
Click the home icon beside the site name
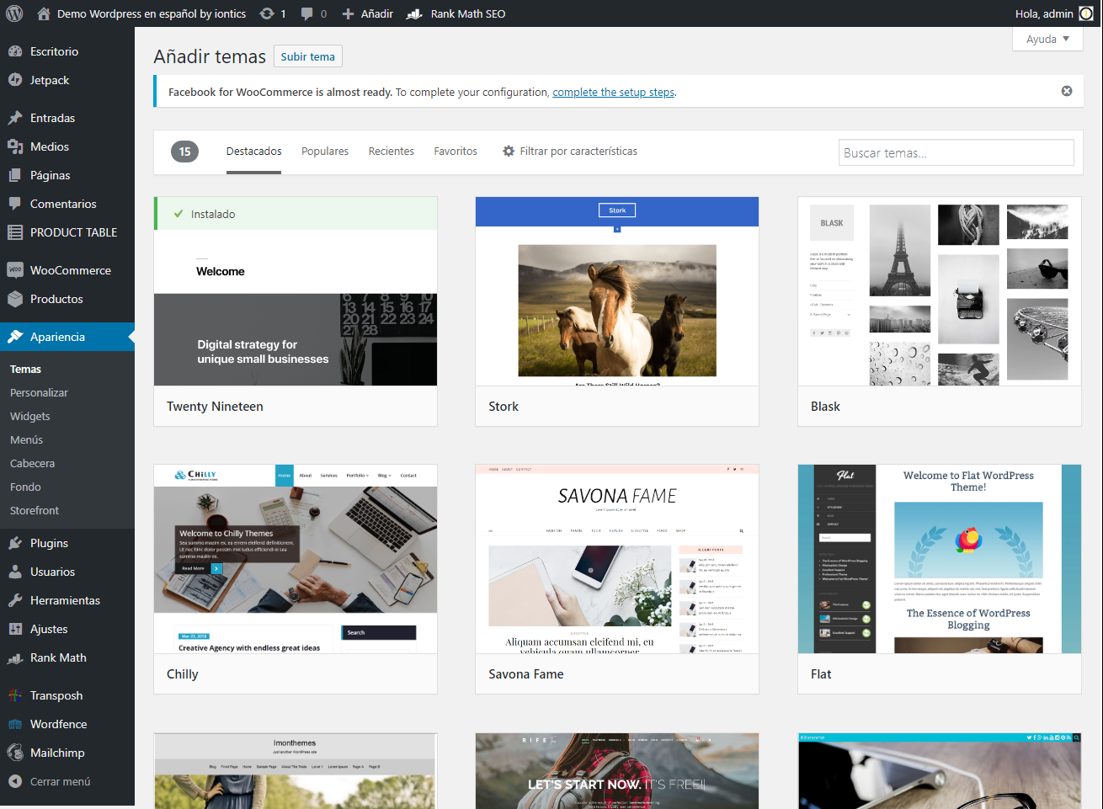(x=44, y=13)
